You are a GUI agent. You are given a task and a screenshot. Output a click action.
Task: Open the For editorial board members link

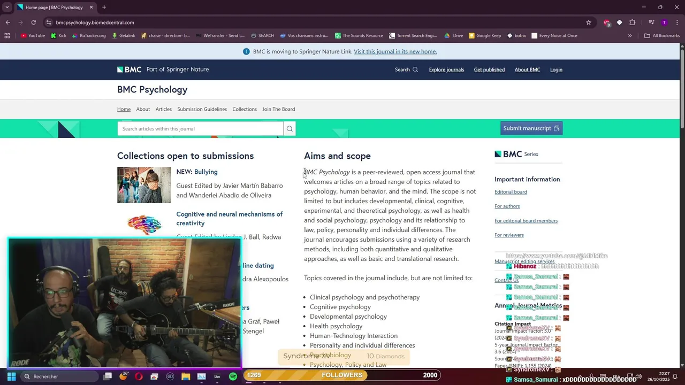pos(526,221)
